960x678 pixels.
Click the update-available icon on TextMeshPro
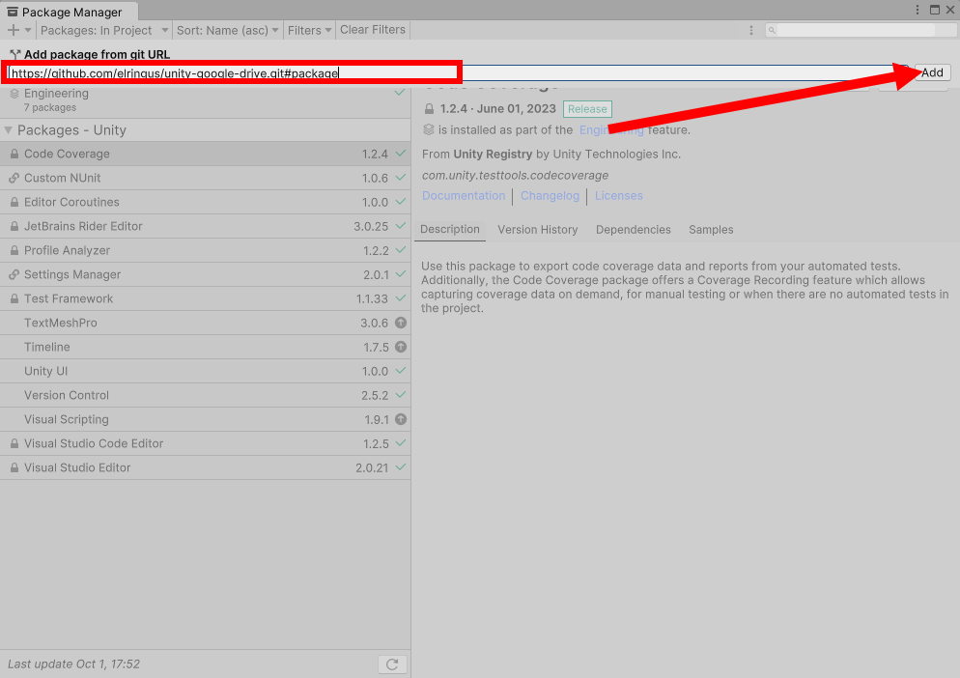coord(401,323)
